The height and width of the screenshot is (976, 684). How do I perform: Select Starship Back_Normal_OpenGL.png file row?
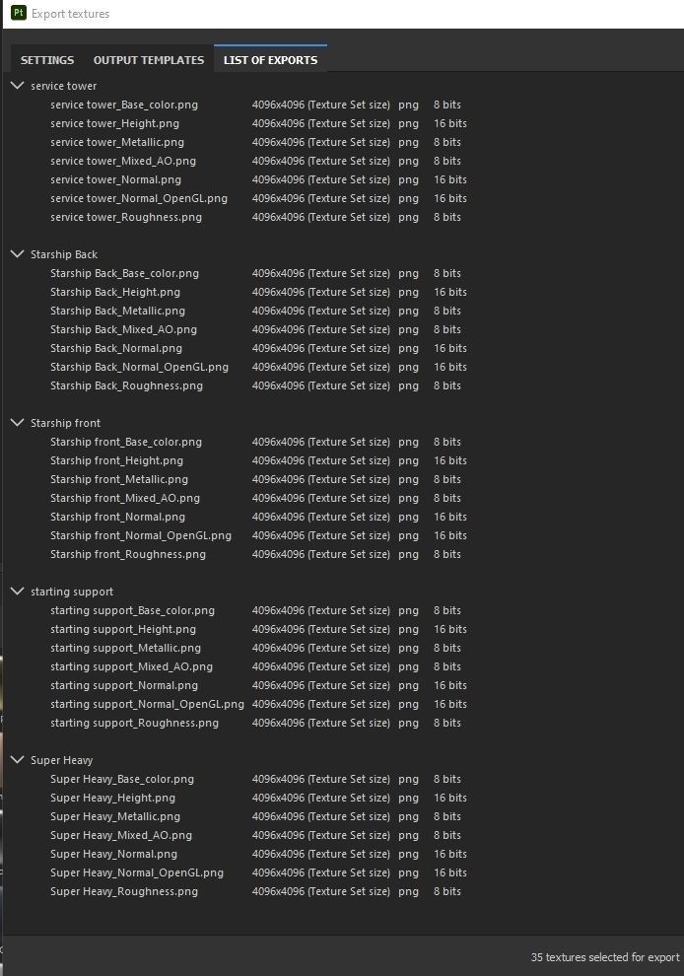[139, 367]
